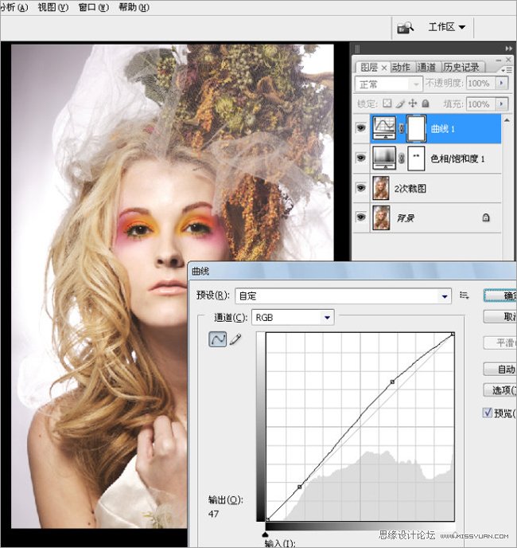Screen dimensions: 517x548
Task: Click the lock all padlock icon
Action: [425, 104]
